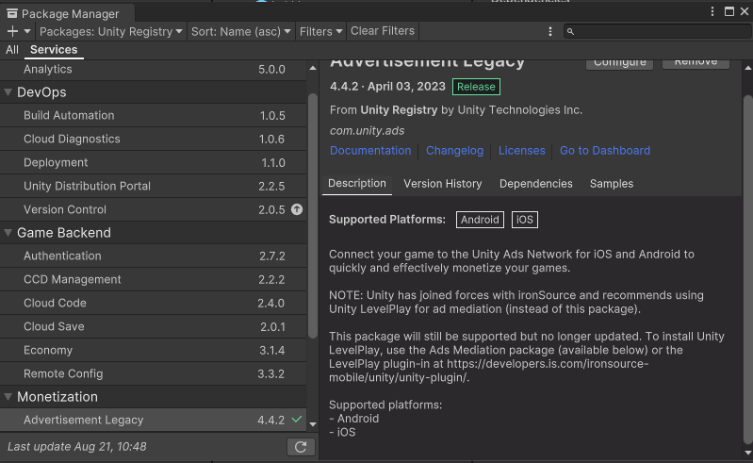Select CCD Management package
The image size is (753, 463).
coord(154,279)
